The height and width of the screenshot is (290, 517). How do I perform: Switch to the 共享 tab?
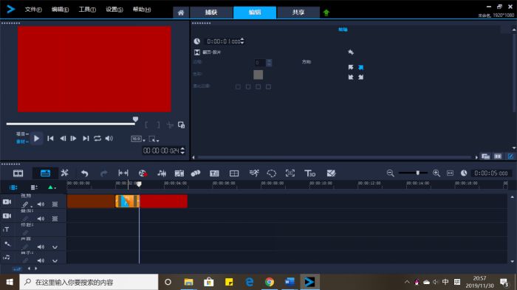(x=298, y=13)
